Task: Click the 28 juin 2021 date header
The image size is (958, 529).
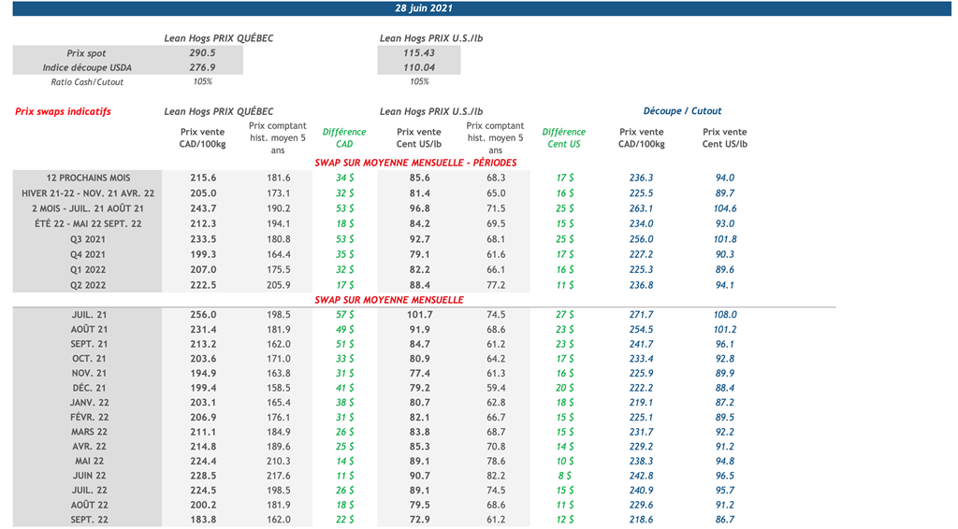Action: [x=423, y=8]
